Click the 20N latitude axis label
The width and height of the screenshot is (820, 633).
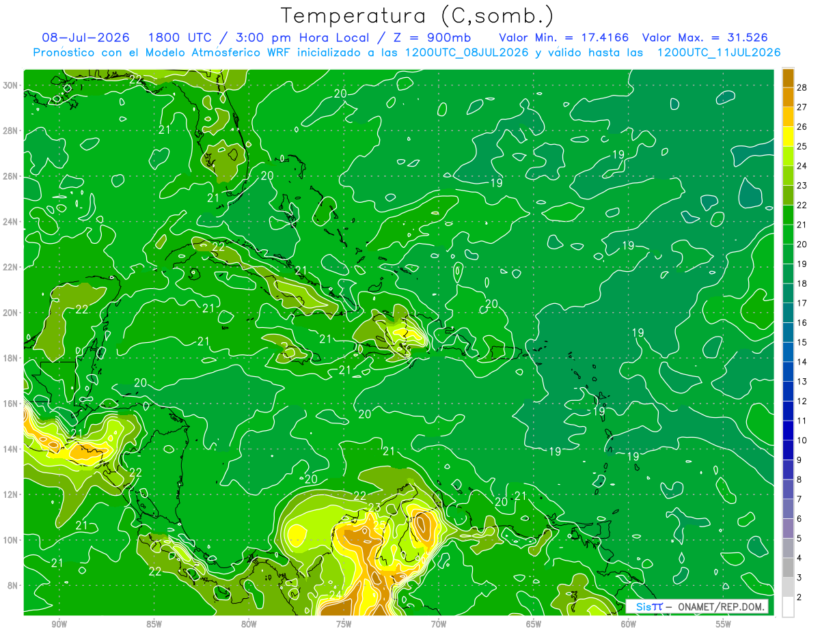[11, 313]
